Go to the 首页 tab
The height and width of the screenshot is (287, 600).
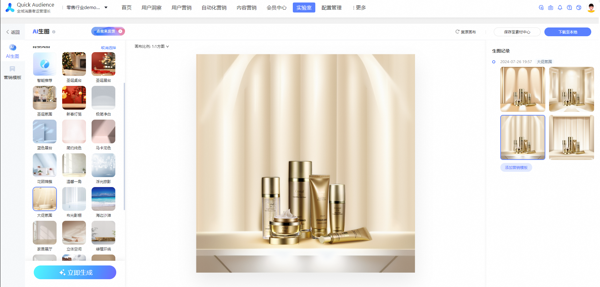coord(127,7)
